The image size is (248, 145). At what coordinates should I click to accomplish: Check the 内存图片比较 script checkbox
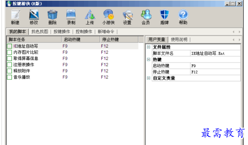pos(10,52)
